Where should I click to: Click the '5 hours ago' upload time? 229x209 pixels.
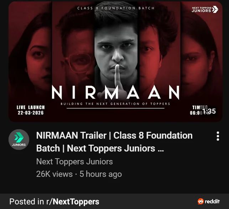tap(101, 174)
